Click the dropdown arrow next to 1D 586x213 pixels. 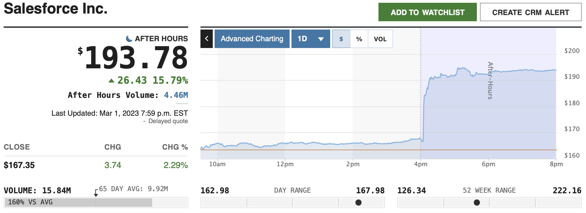pos(321,39)
